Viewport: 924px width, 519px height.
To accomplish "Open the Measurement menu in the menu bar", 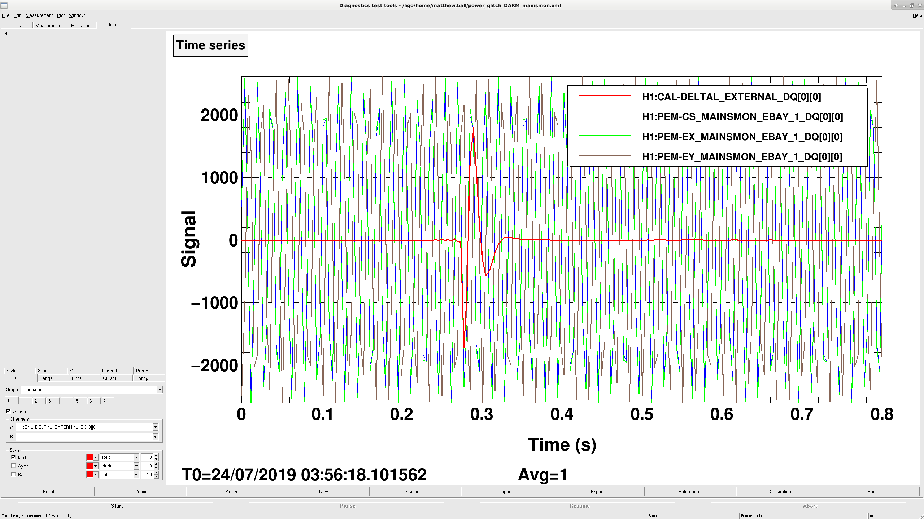I will point(39,15).
